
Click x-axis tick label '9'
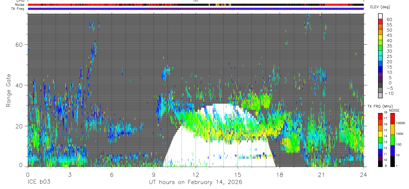coord(154,174)
